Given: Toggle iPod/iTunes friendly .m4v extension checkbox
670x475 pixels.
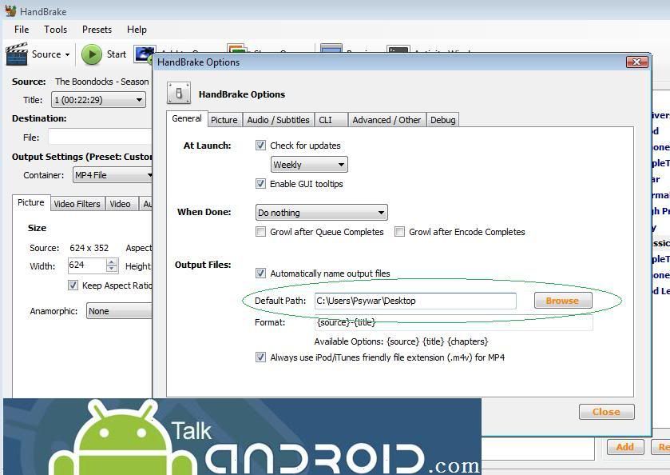Looking at the screenshot, I should tap(260, 357).
